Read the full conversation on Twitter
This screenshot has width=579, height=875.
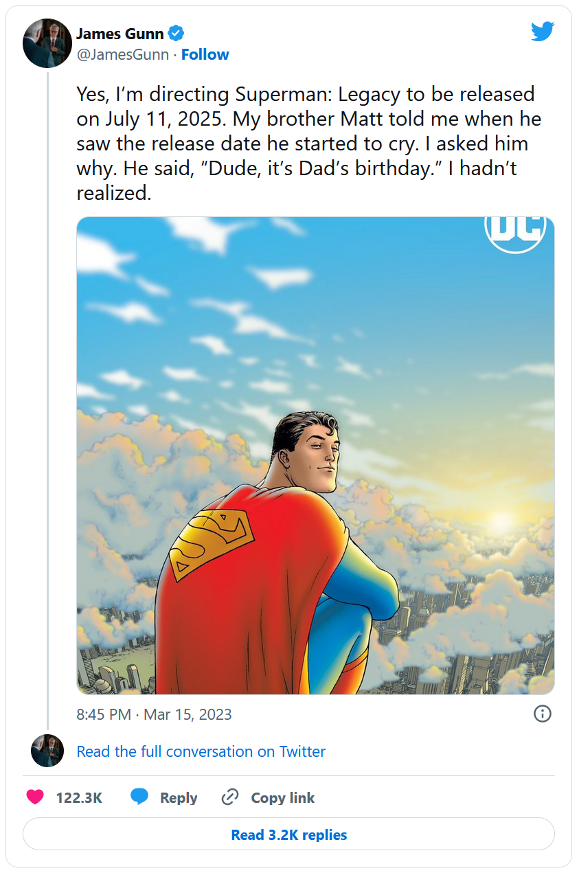click(x=201, y=751)
